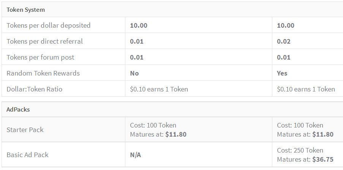Click the Token System section header
The height and width of the screenshot is (170, 343).
coord(25,10)
